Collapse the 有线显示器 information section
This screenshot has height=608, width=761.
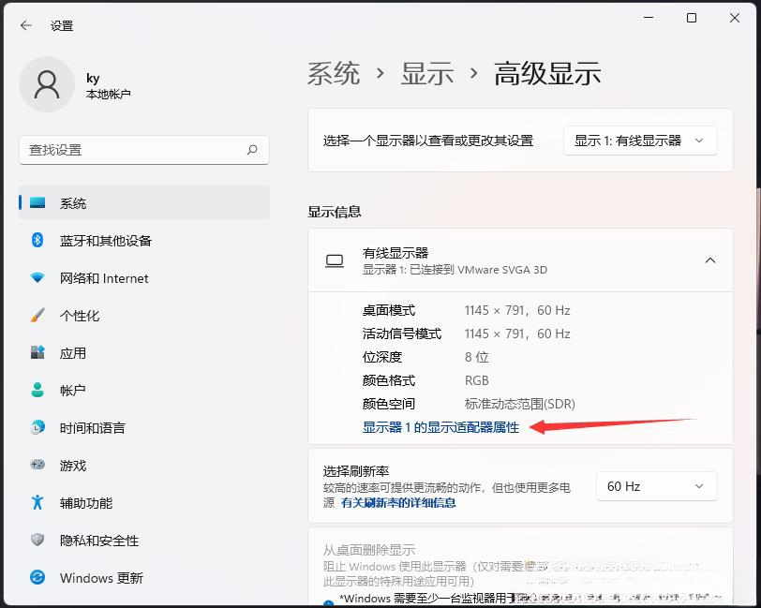tap(709, 260)
